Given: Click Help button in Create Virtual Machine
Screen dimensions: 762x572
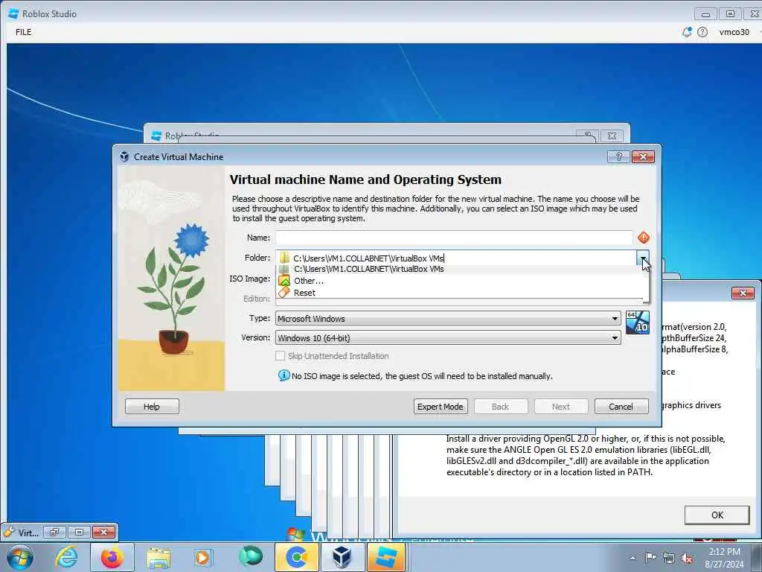Looking at the screenshot, I should (152, 406).
